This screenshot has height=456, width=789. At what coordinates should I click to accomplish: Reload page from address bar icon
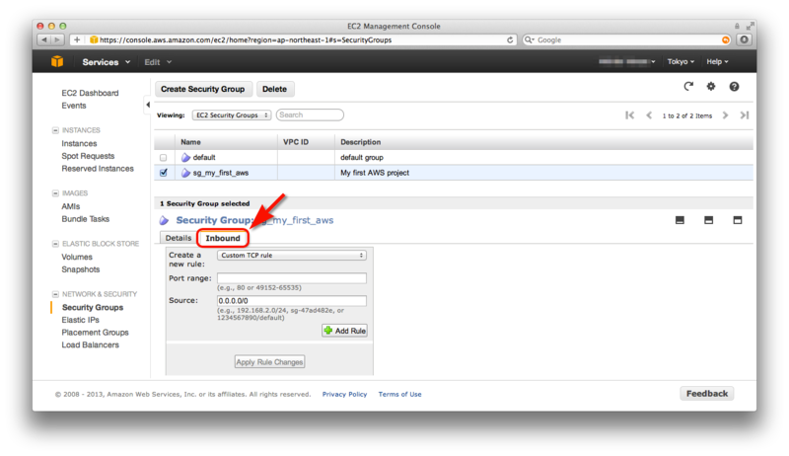(x=510, y=39)
